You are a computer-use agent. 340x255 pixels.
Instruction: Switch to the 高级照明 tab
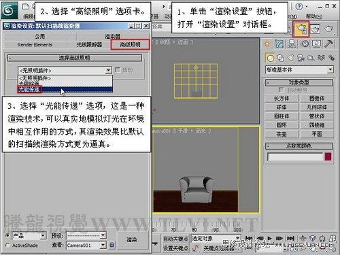130,45
